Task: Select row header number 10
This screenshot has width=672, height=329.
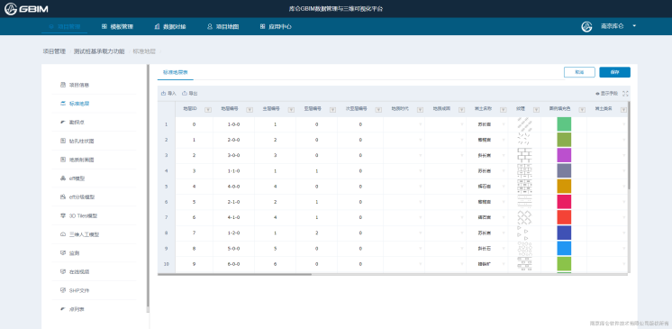Action: pyautogui.click(x=167, y=264)
